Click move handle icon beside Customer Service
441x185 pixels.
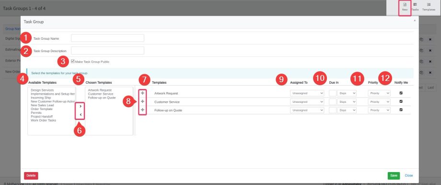point(142,101)
